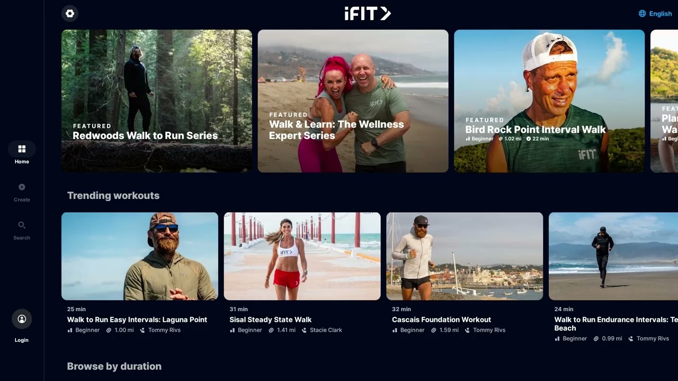Click Laguna Point distance icon
This screenshot has height=381, width=678.
pos(109,330)
